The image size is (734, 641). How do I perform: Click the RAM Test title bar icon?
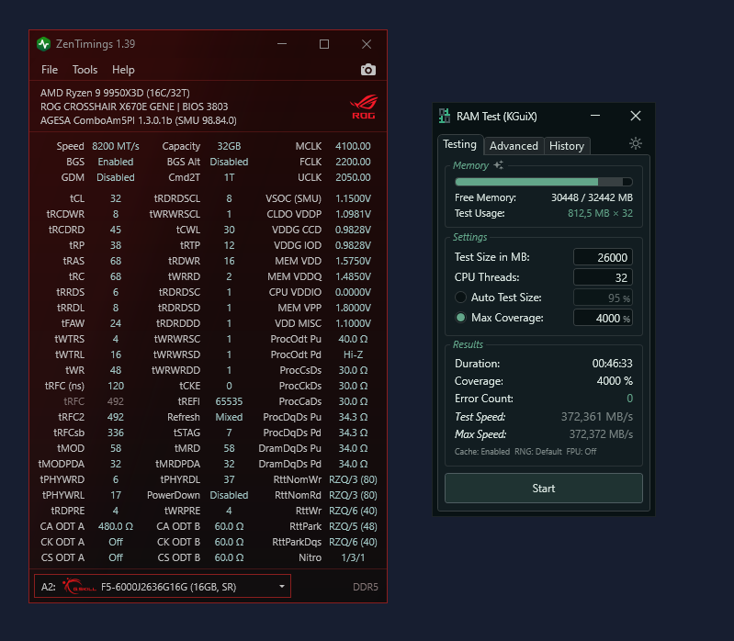(445, 116)
